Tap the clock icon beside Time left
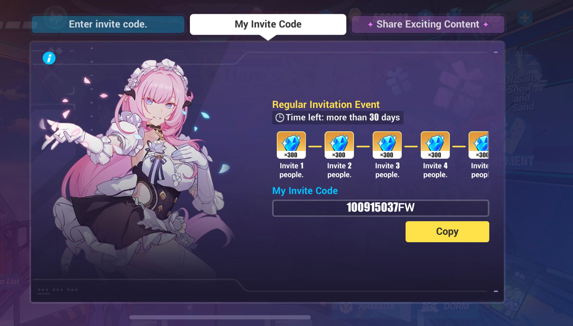Screen dimensions: 573x326 pyautogui.click(x=280, y=118)
